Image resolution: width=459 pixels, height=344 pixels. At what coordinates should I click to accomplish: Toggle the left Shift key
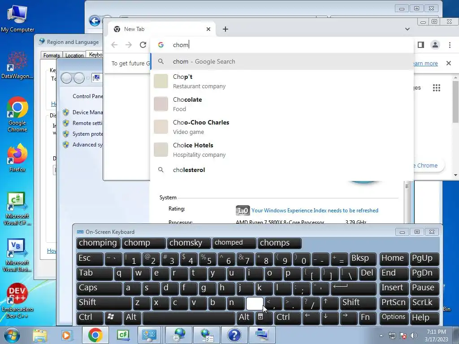point(104,303)
